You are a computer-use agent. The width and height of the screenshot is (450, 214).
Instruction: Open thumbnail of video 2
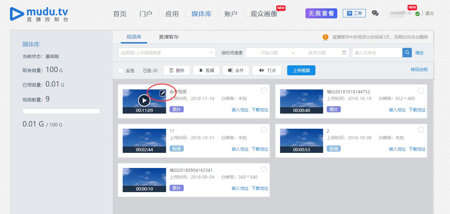pos(302,141)
